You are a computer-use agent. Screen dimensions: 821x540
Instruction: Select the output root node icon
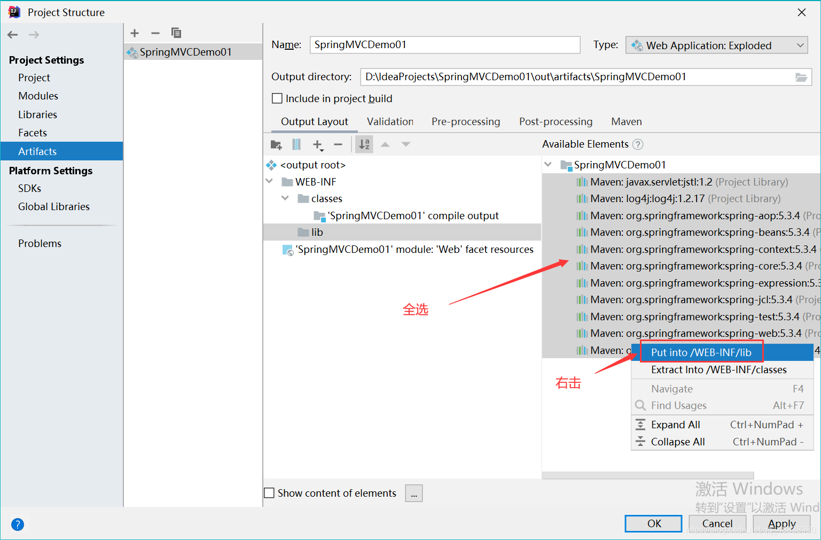[x=271, y=165]
